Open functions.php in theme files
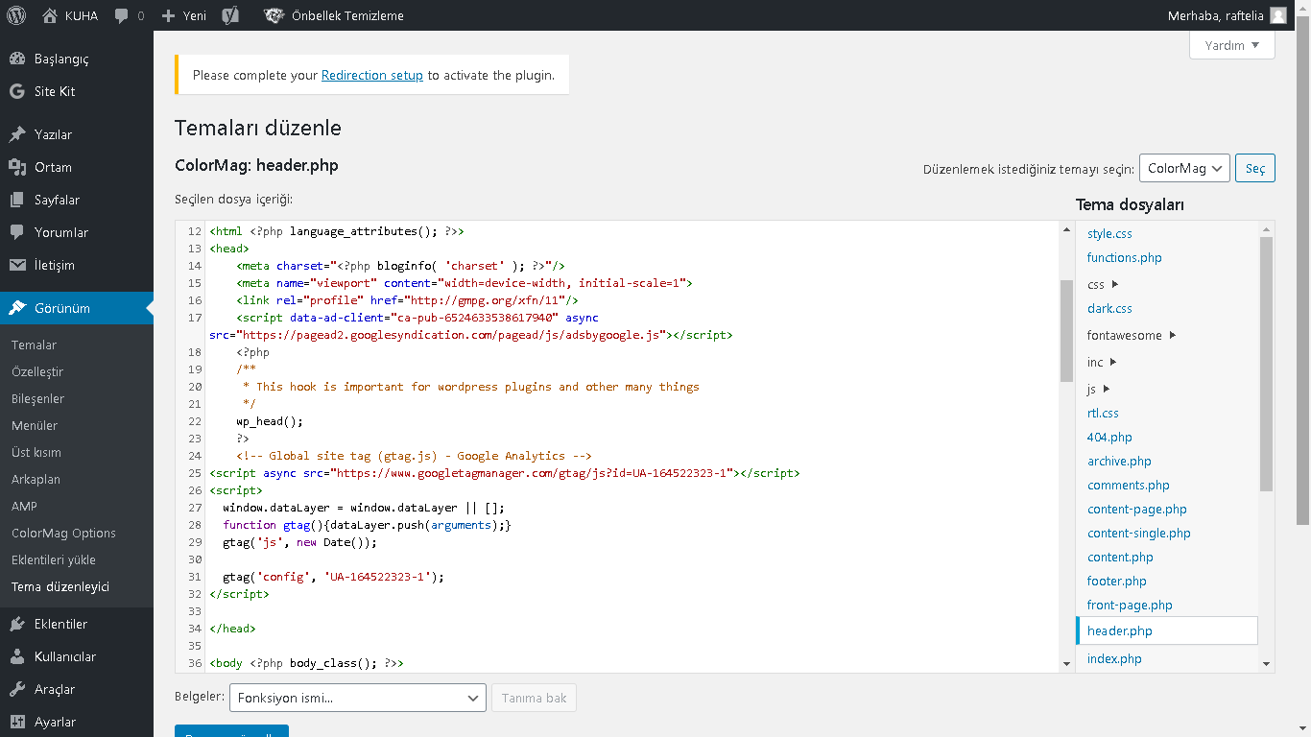Image resolution: width=1311 pixels, height=737 pixels. click(1125, 257)
